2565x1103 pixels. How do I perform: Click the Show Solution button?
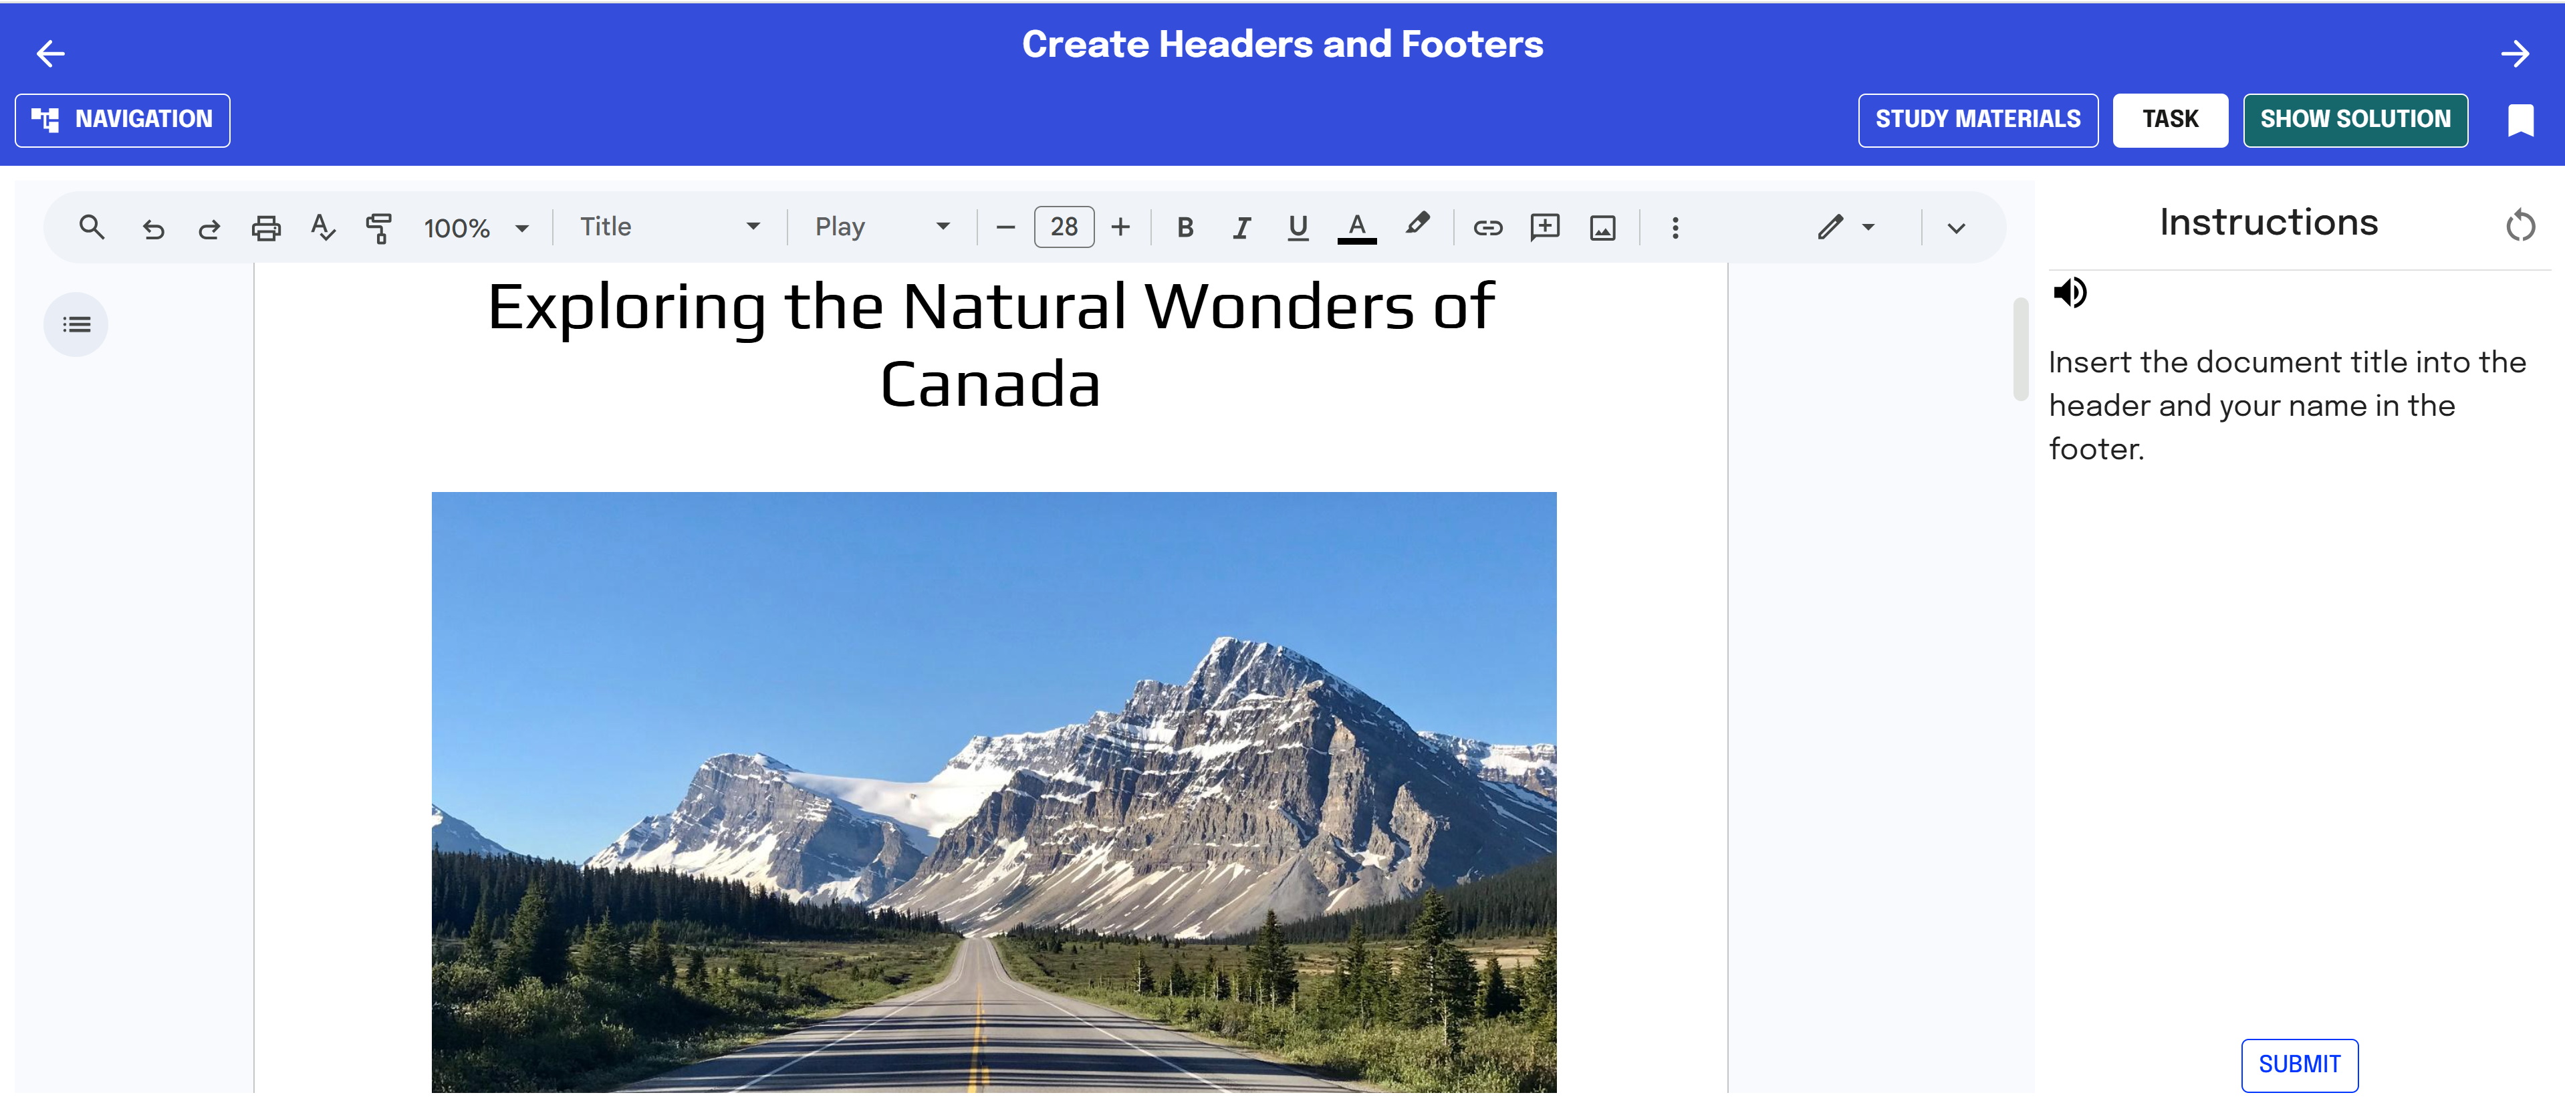coord(2355,120)
